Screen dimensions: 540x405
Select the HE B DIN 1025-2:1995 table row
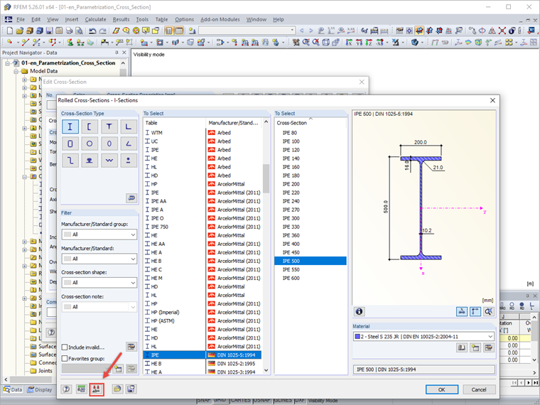pyautogui.click(x=202, y=363)
